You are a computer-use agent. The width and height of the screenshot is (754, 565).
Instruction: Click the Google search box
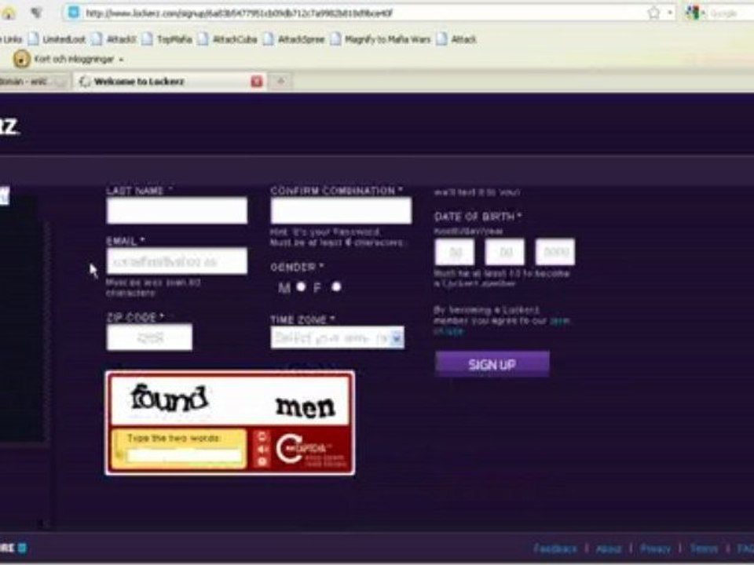coord(730,13)
